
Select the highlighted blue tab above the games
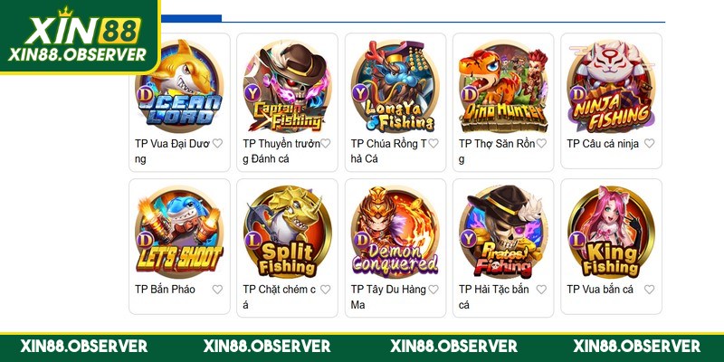click(191, 18)
